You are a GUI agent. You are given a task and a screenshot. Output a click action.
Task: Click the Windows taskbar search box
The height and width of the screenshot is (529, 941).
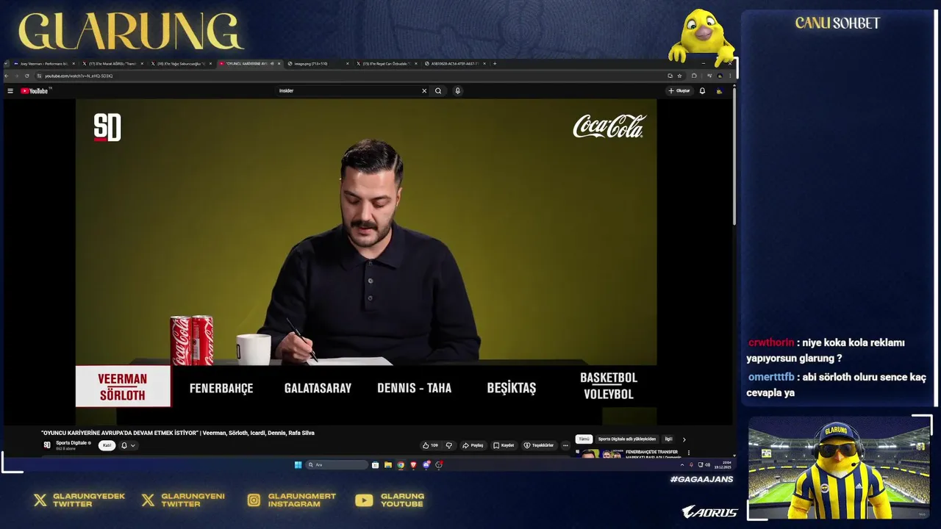pyautogui.click(x=337, y=465)
